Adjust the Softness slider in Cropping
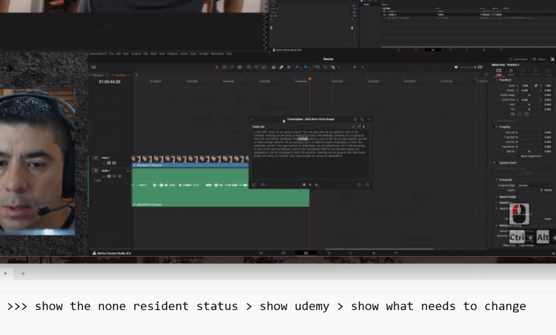This screenshot has width=556, height=335. pos(529,151)
